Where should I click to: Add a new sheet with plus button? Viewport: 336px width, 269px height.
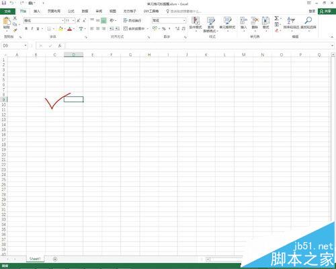click(x=55, y=259)
